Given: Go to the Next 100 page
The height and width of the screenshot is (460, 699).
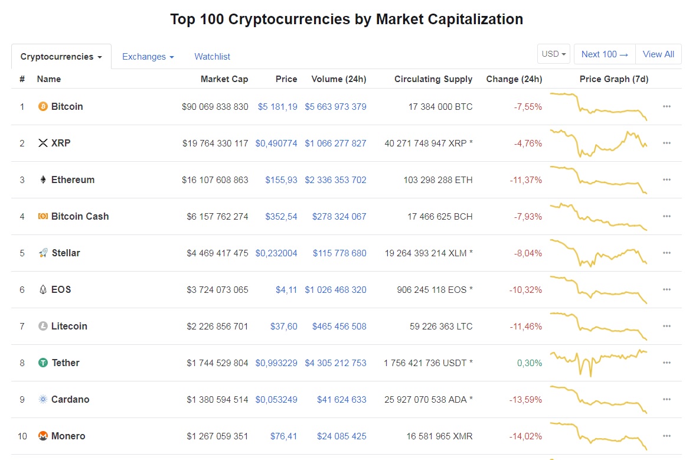Looking at the screenshot, I should [x=604, y=54].
